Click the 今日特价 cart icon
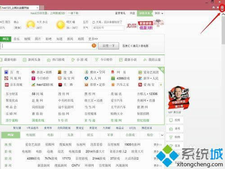Screen dimensions: 225x169 (96, 60)
